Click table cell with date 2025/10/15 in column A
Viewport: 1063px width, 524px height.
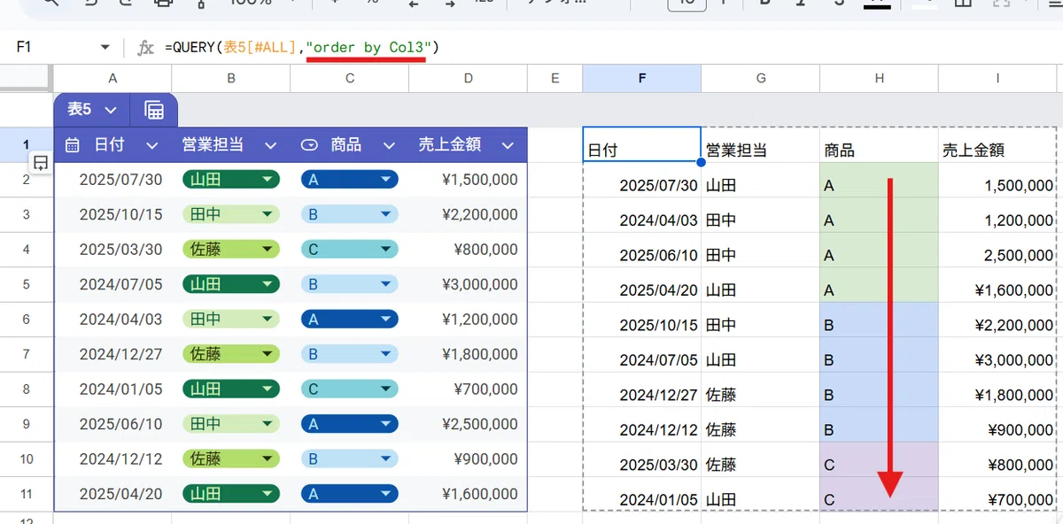pyautogui.click(x=113, y=215)
